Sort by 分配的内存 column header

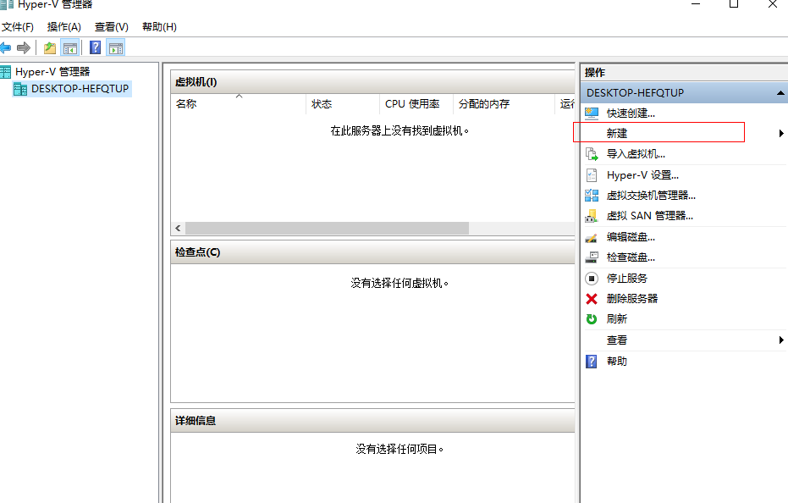click(x=504, y=104)
